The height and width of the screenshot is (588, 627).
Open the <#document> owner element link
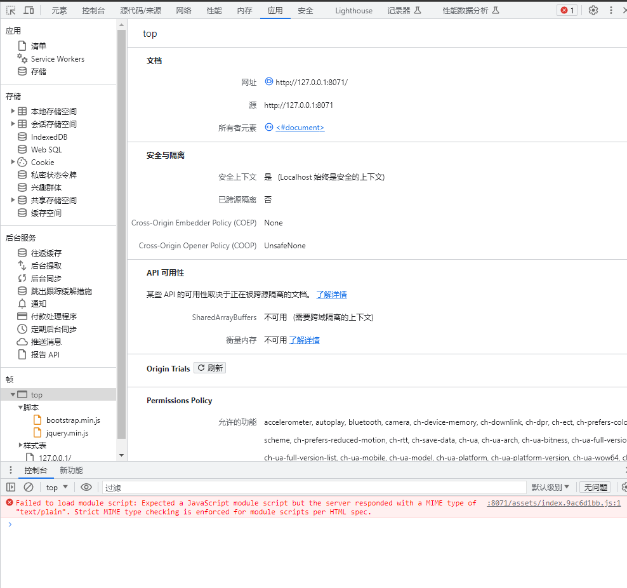pos(300,127)
